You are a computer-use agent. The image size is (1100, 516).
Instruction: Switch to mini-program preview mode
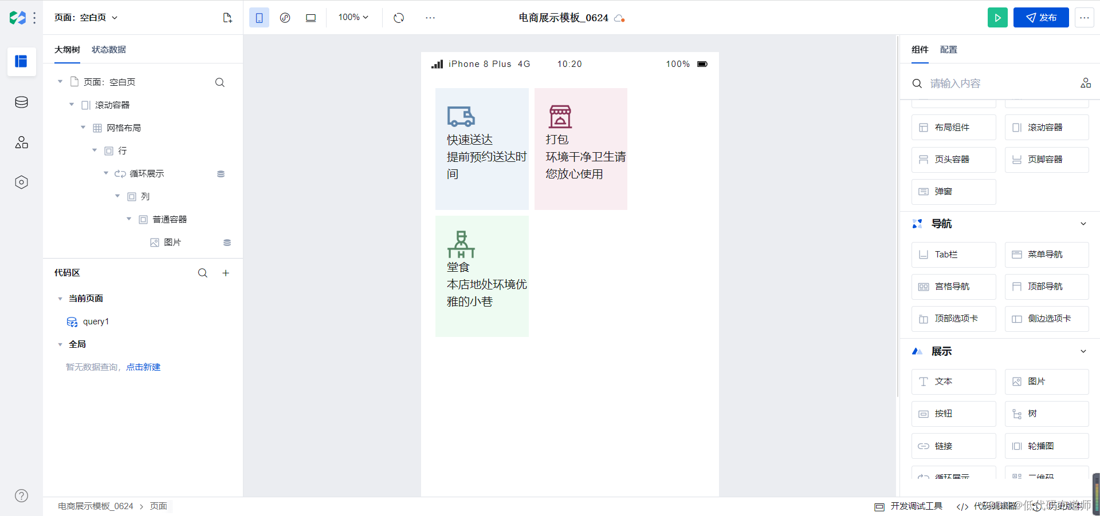click(285, 18)
